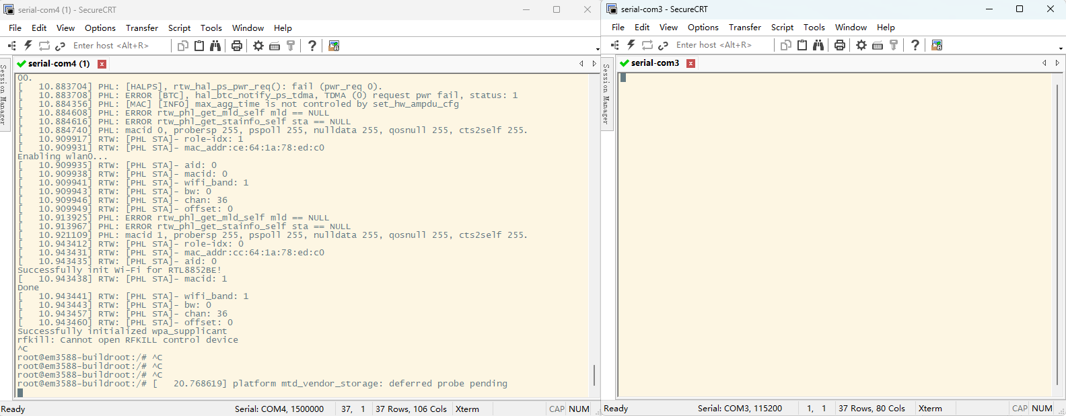Click Copy icon in serial-com4 window toolbar
Screen dimensions: 1066x416
pyautogui.click(x=183, y=46)
